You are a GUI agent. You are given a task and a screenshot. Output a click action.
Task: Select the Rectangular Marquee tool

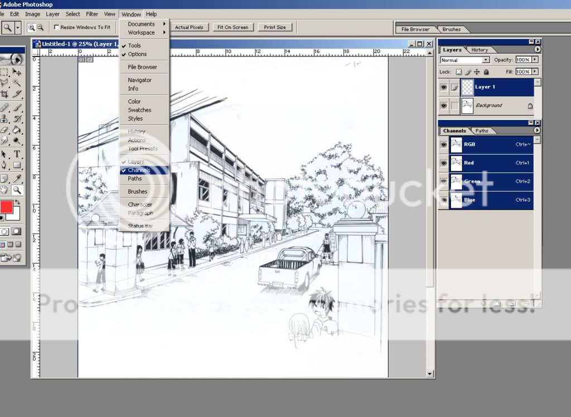coord(4,72)
